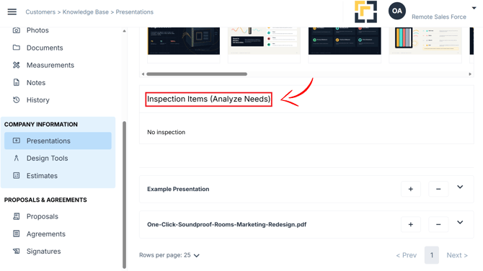The image size is (483, 271).
Task: Click the left arrow of thumbnail scrollbar
Action: coord(143,74)
